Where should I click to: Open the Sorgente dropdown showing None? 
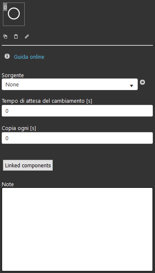(70, 84)
